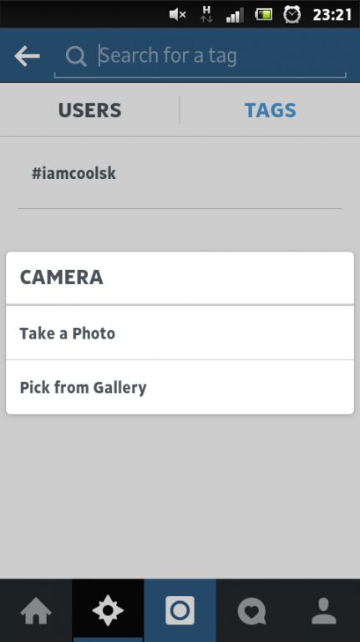Tap the alarm clock status icon
Viewport: 360px width, 642px height.
(x=292, y=15)
